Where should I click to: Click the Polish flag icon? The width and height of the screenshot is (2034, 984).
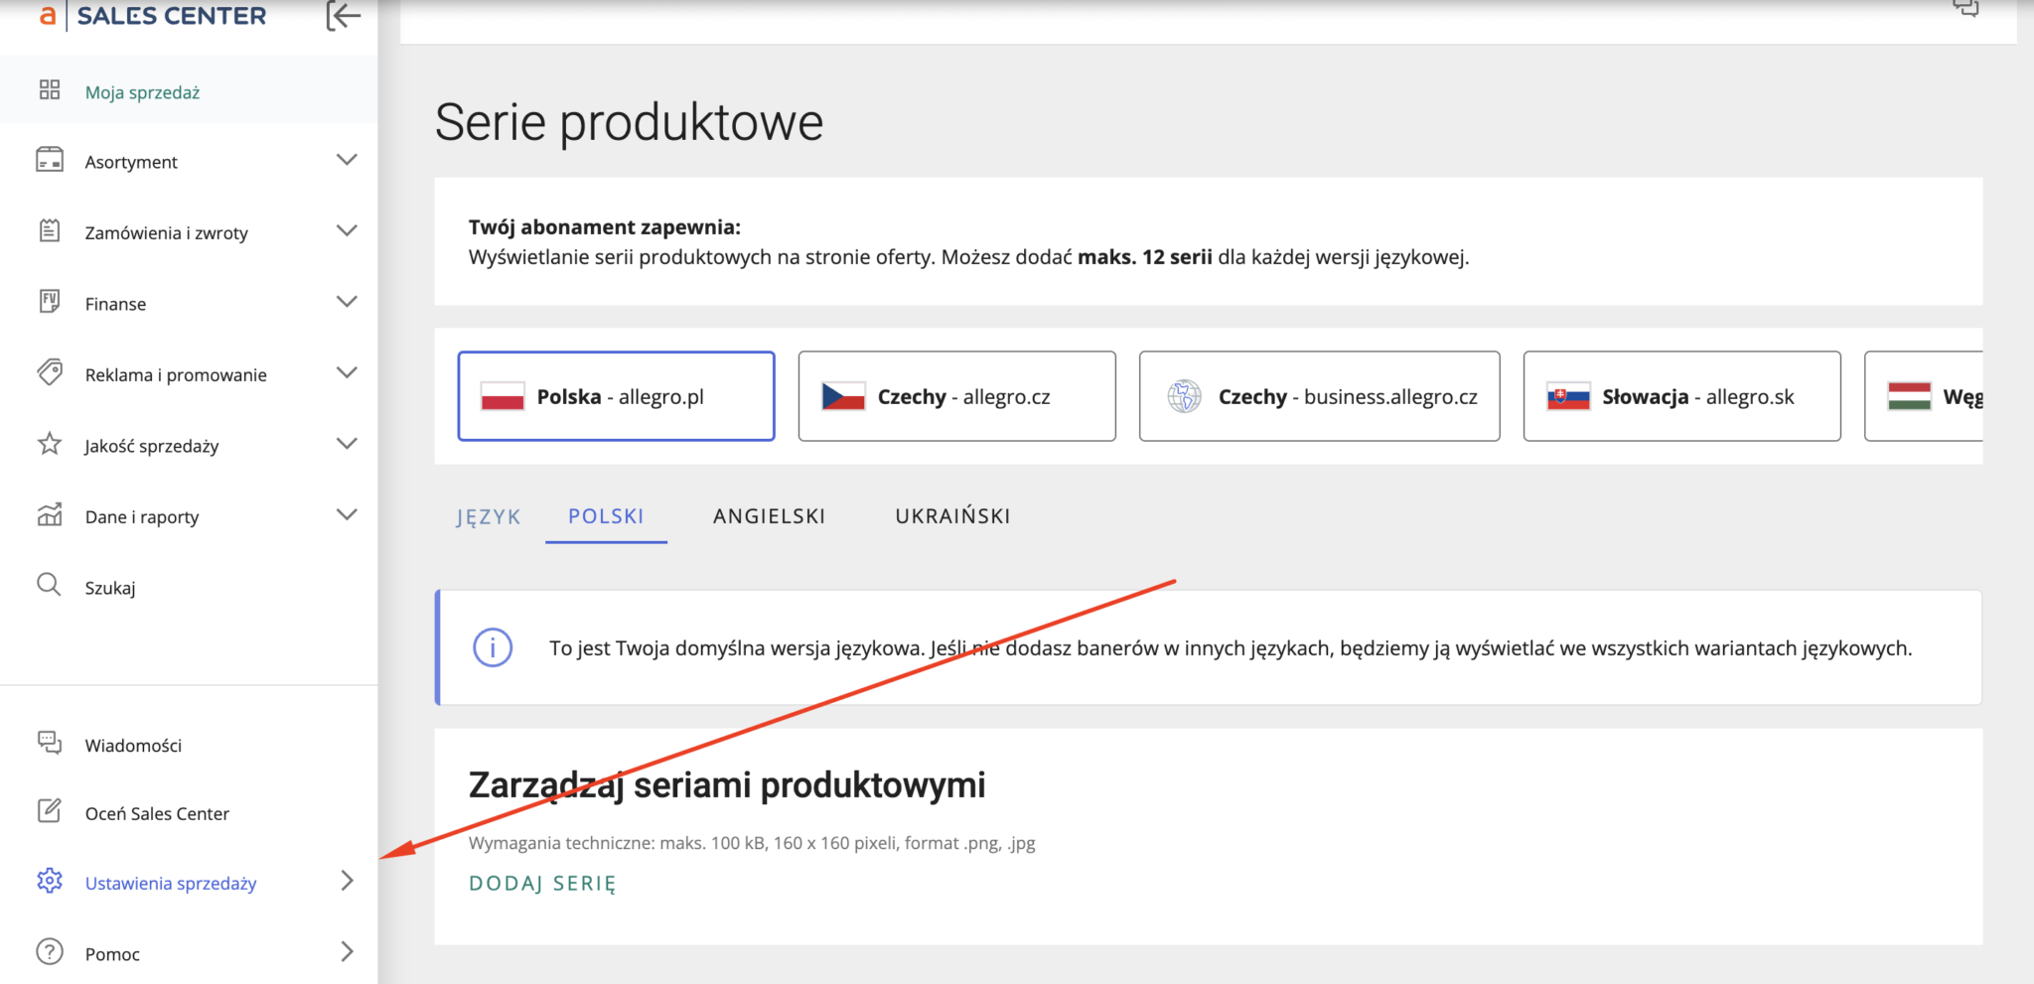(503, 396)
